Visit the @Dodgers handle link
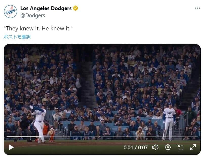 click(x=32, y=15)
